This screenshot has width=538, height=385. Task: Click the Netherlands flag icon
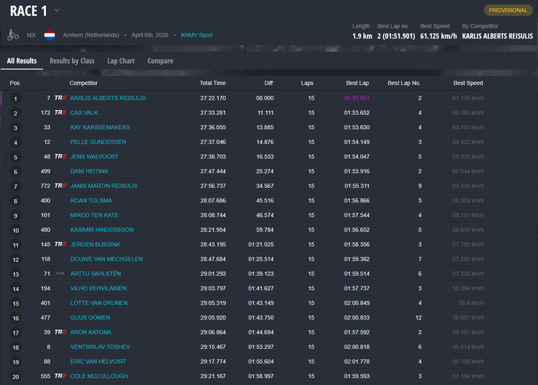(x=50, y=36)
